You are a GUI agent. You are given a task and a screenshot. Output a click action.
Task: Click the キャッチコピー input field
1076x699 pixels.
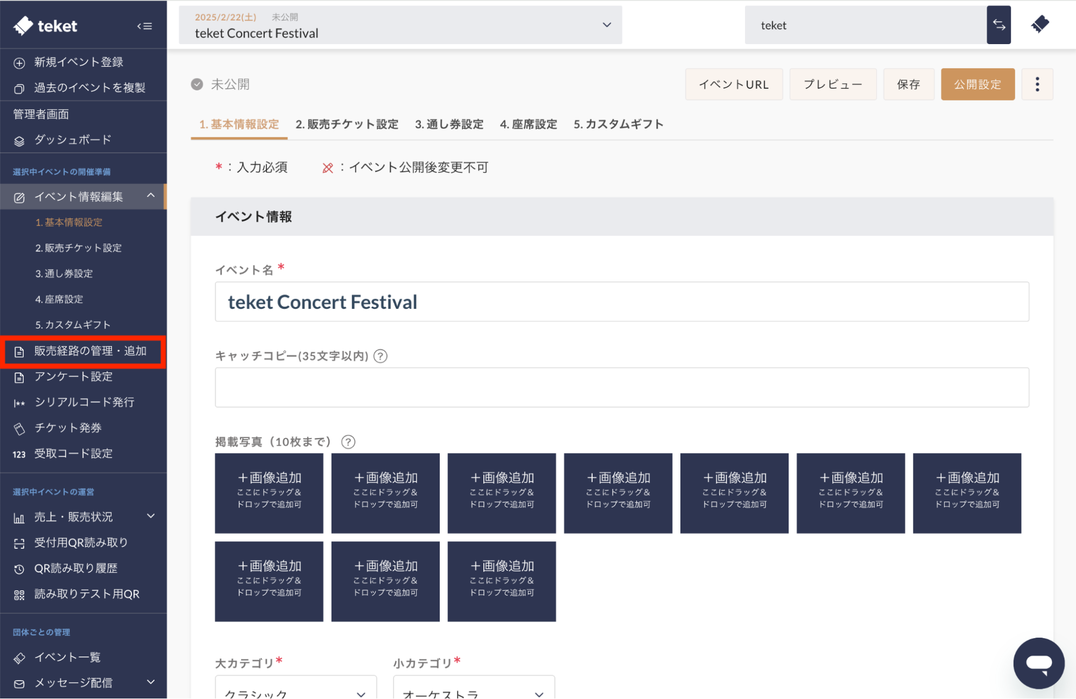[622, 387]
